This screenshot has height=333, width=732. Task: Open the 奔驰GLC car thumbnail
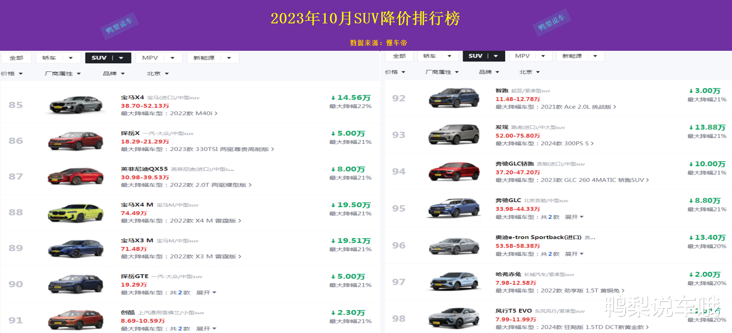point(454,208)
